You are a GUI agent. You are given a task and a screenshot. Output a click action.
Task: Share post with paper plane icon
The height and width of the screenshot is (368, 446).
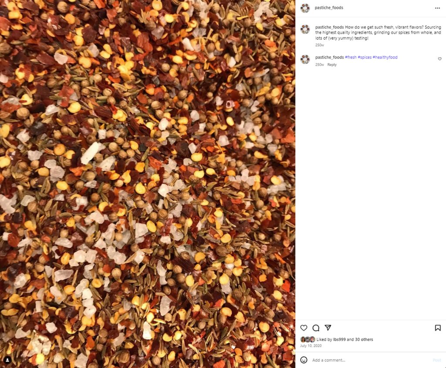click(x=328, y=328)
